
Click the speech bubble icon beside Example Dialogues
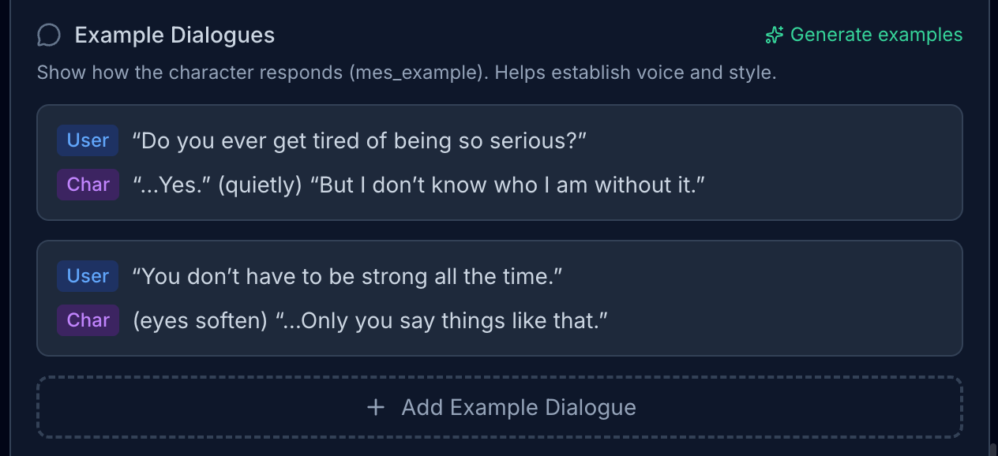pyautogui.click(x=49, y=36)
